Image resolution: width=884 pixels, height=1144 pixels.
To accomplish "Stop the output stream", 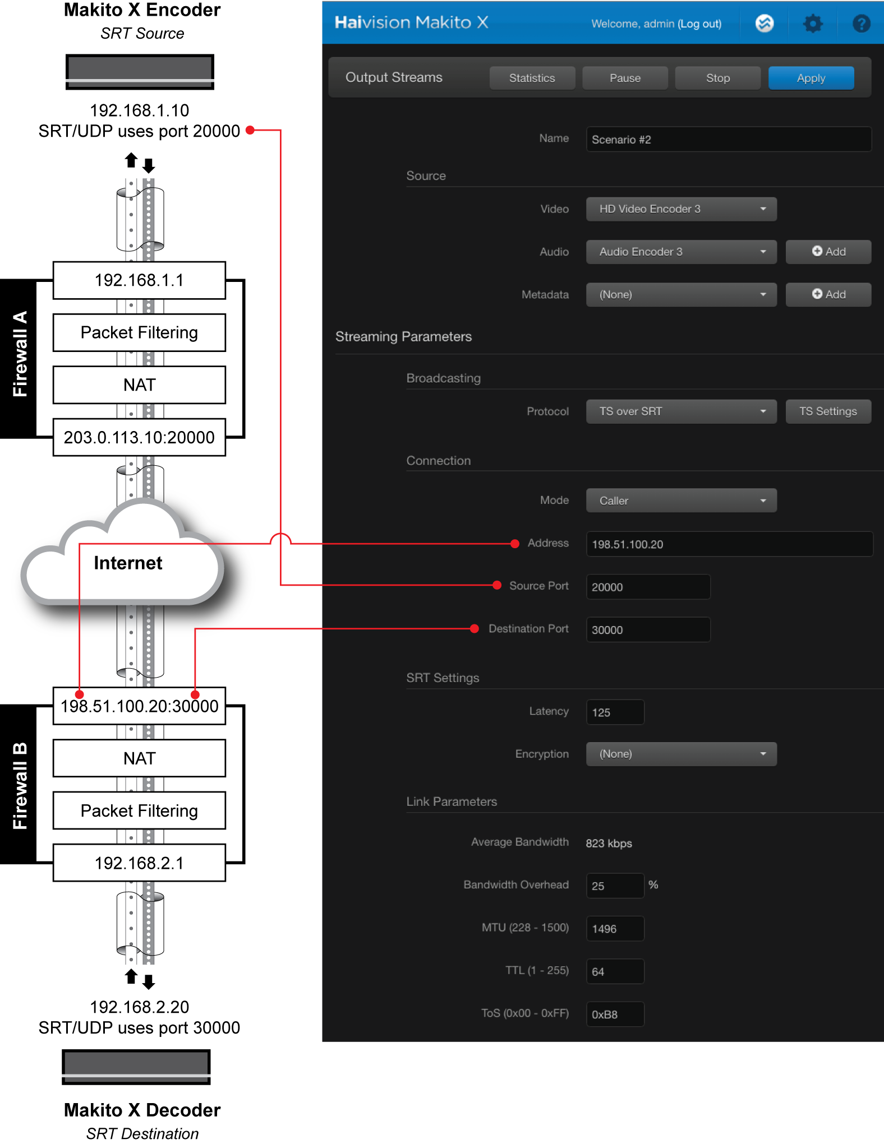I will click(717, 78).
